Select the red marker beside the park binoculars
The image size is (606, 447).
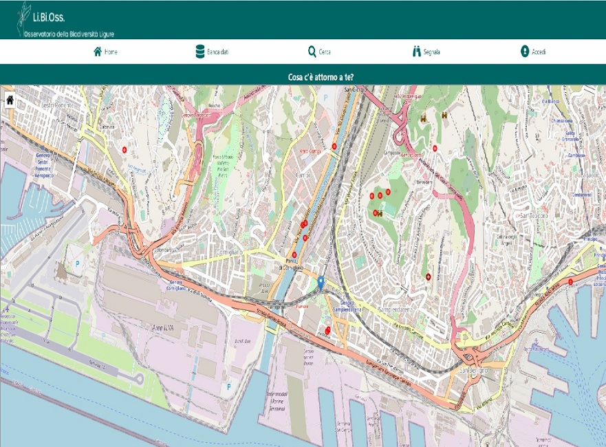pyautogui.click(x=375, y=213)
